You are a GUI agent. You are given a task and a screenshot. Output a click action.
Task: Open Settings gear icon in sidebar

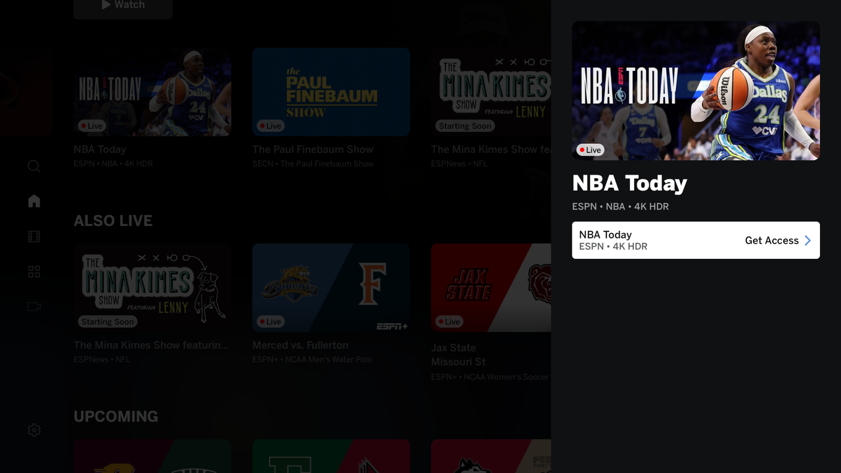coord(34,430)
